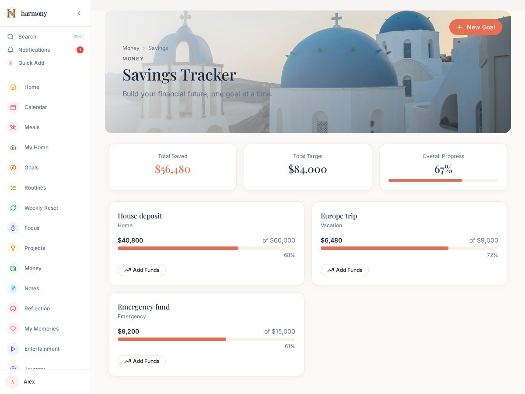Open My Home house icon
525x394 pixels.
[13, 148]
